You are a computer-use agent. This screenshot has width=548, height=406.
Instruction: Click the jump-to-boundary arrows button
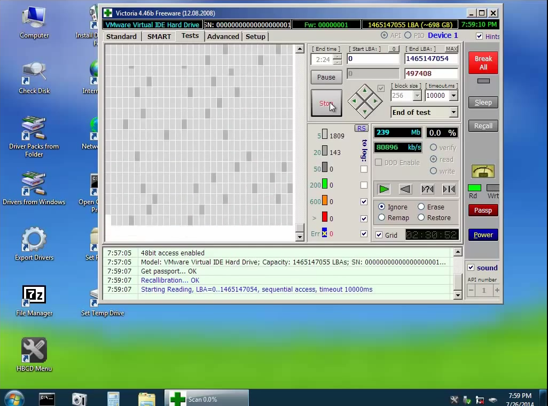(x=449, y=189)
